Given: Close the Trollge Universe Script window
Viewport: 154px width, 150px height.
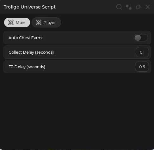Looking at the screenshot, I should coord(148,7).
